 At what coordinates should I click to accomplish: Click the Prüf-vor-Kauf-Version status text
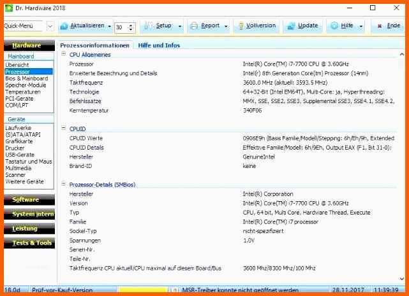[62, 290]
